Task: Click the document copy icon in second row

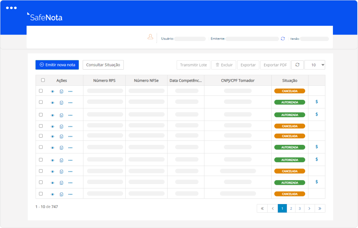Action: tap(62, 103)
